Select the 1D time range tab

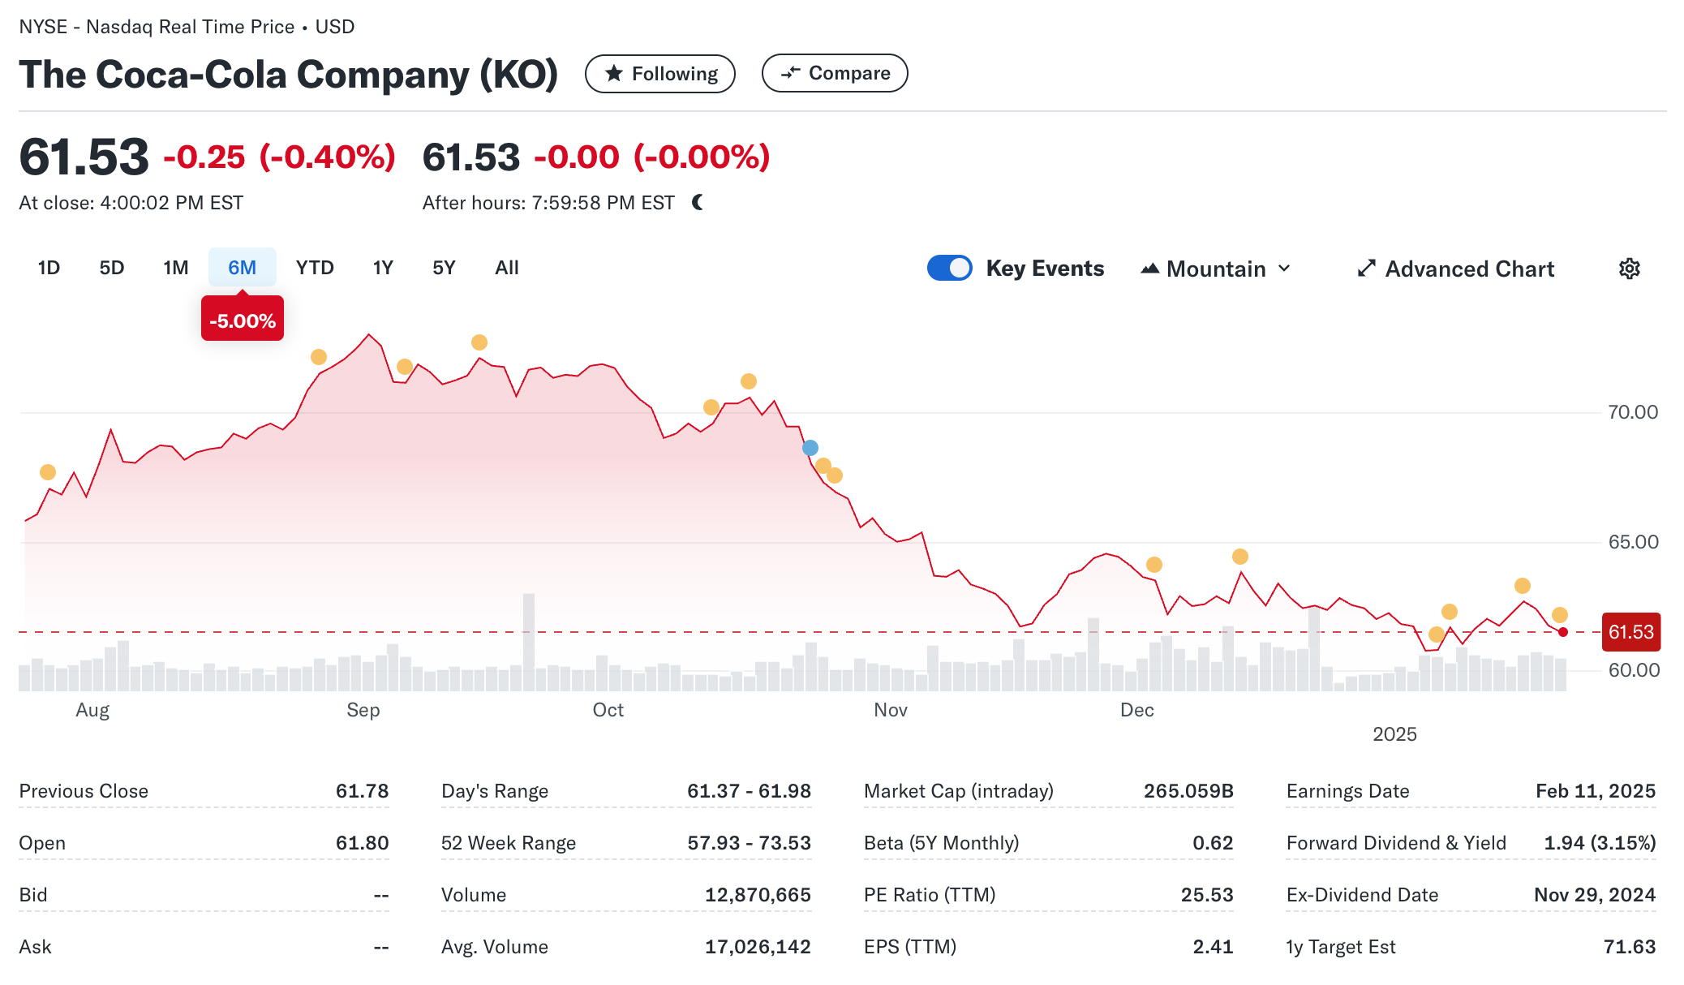click(49, 268)
